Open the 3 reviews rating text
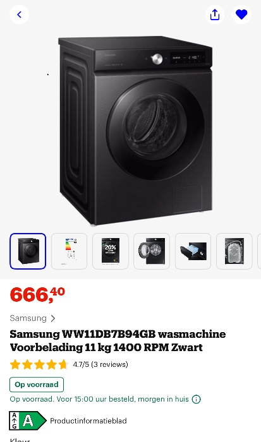This screenshot has width=261, height=442. tap(100, 364)
